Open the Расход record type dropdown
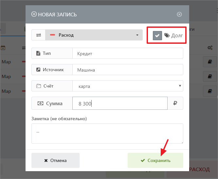The width and height of the screenshot is (218, 179). coord(94,35)
